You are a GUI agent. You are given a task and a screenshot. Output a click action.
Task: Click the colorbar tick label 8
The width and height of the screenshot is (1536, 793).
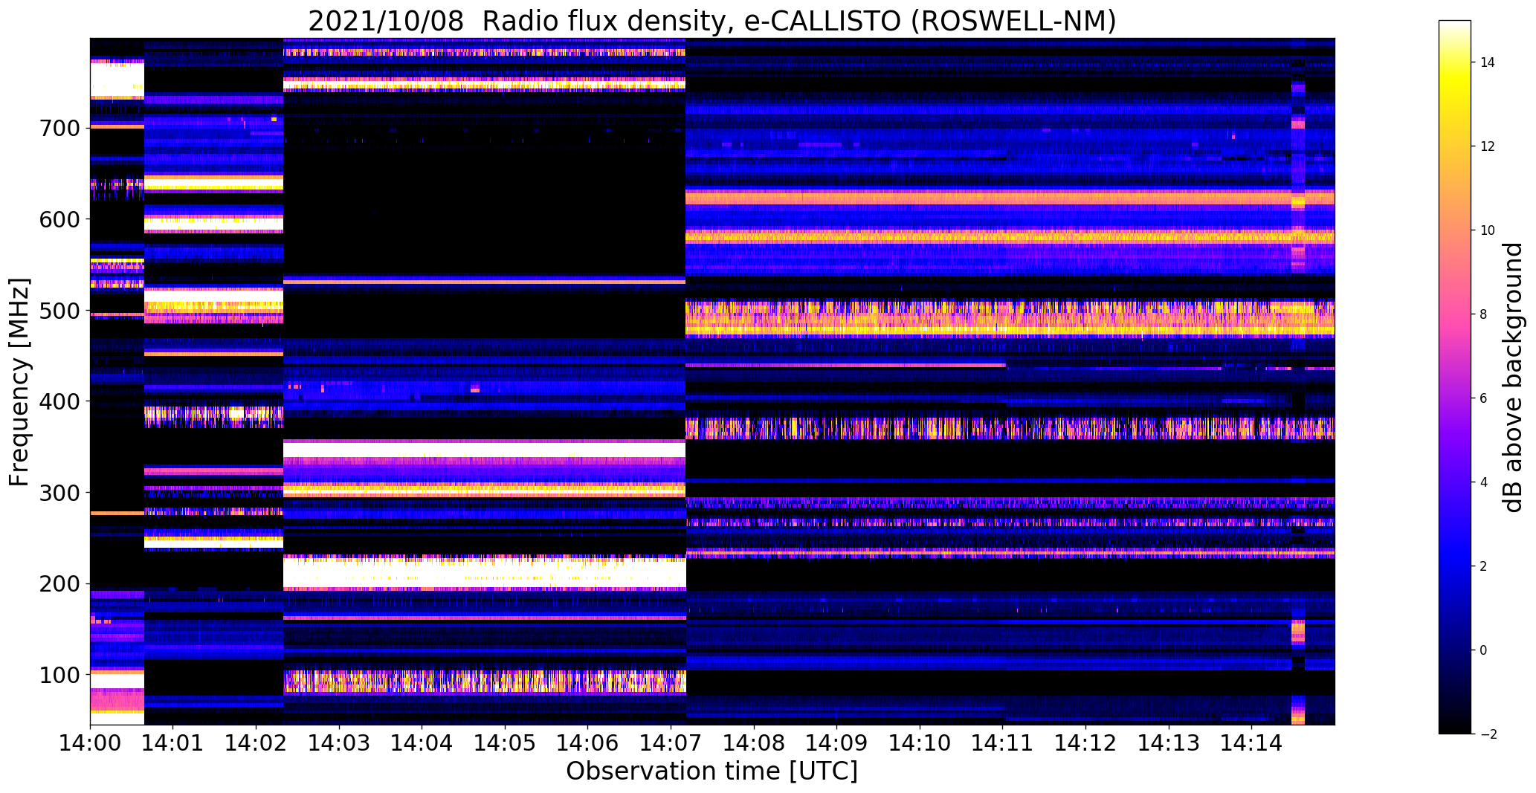tap(1484, 314)
